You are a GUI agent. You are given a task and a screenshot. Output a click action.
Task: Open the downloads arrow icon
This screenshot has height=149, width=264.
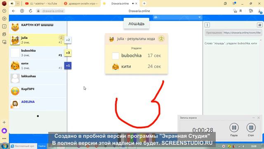(260, 11)
